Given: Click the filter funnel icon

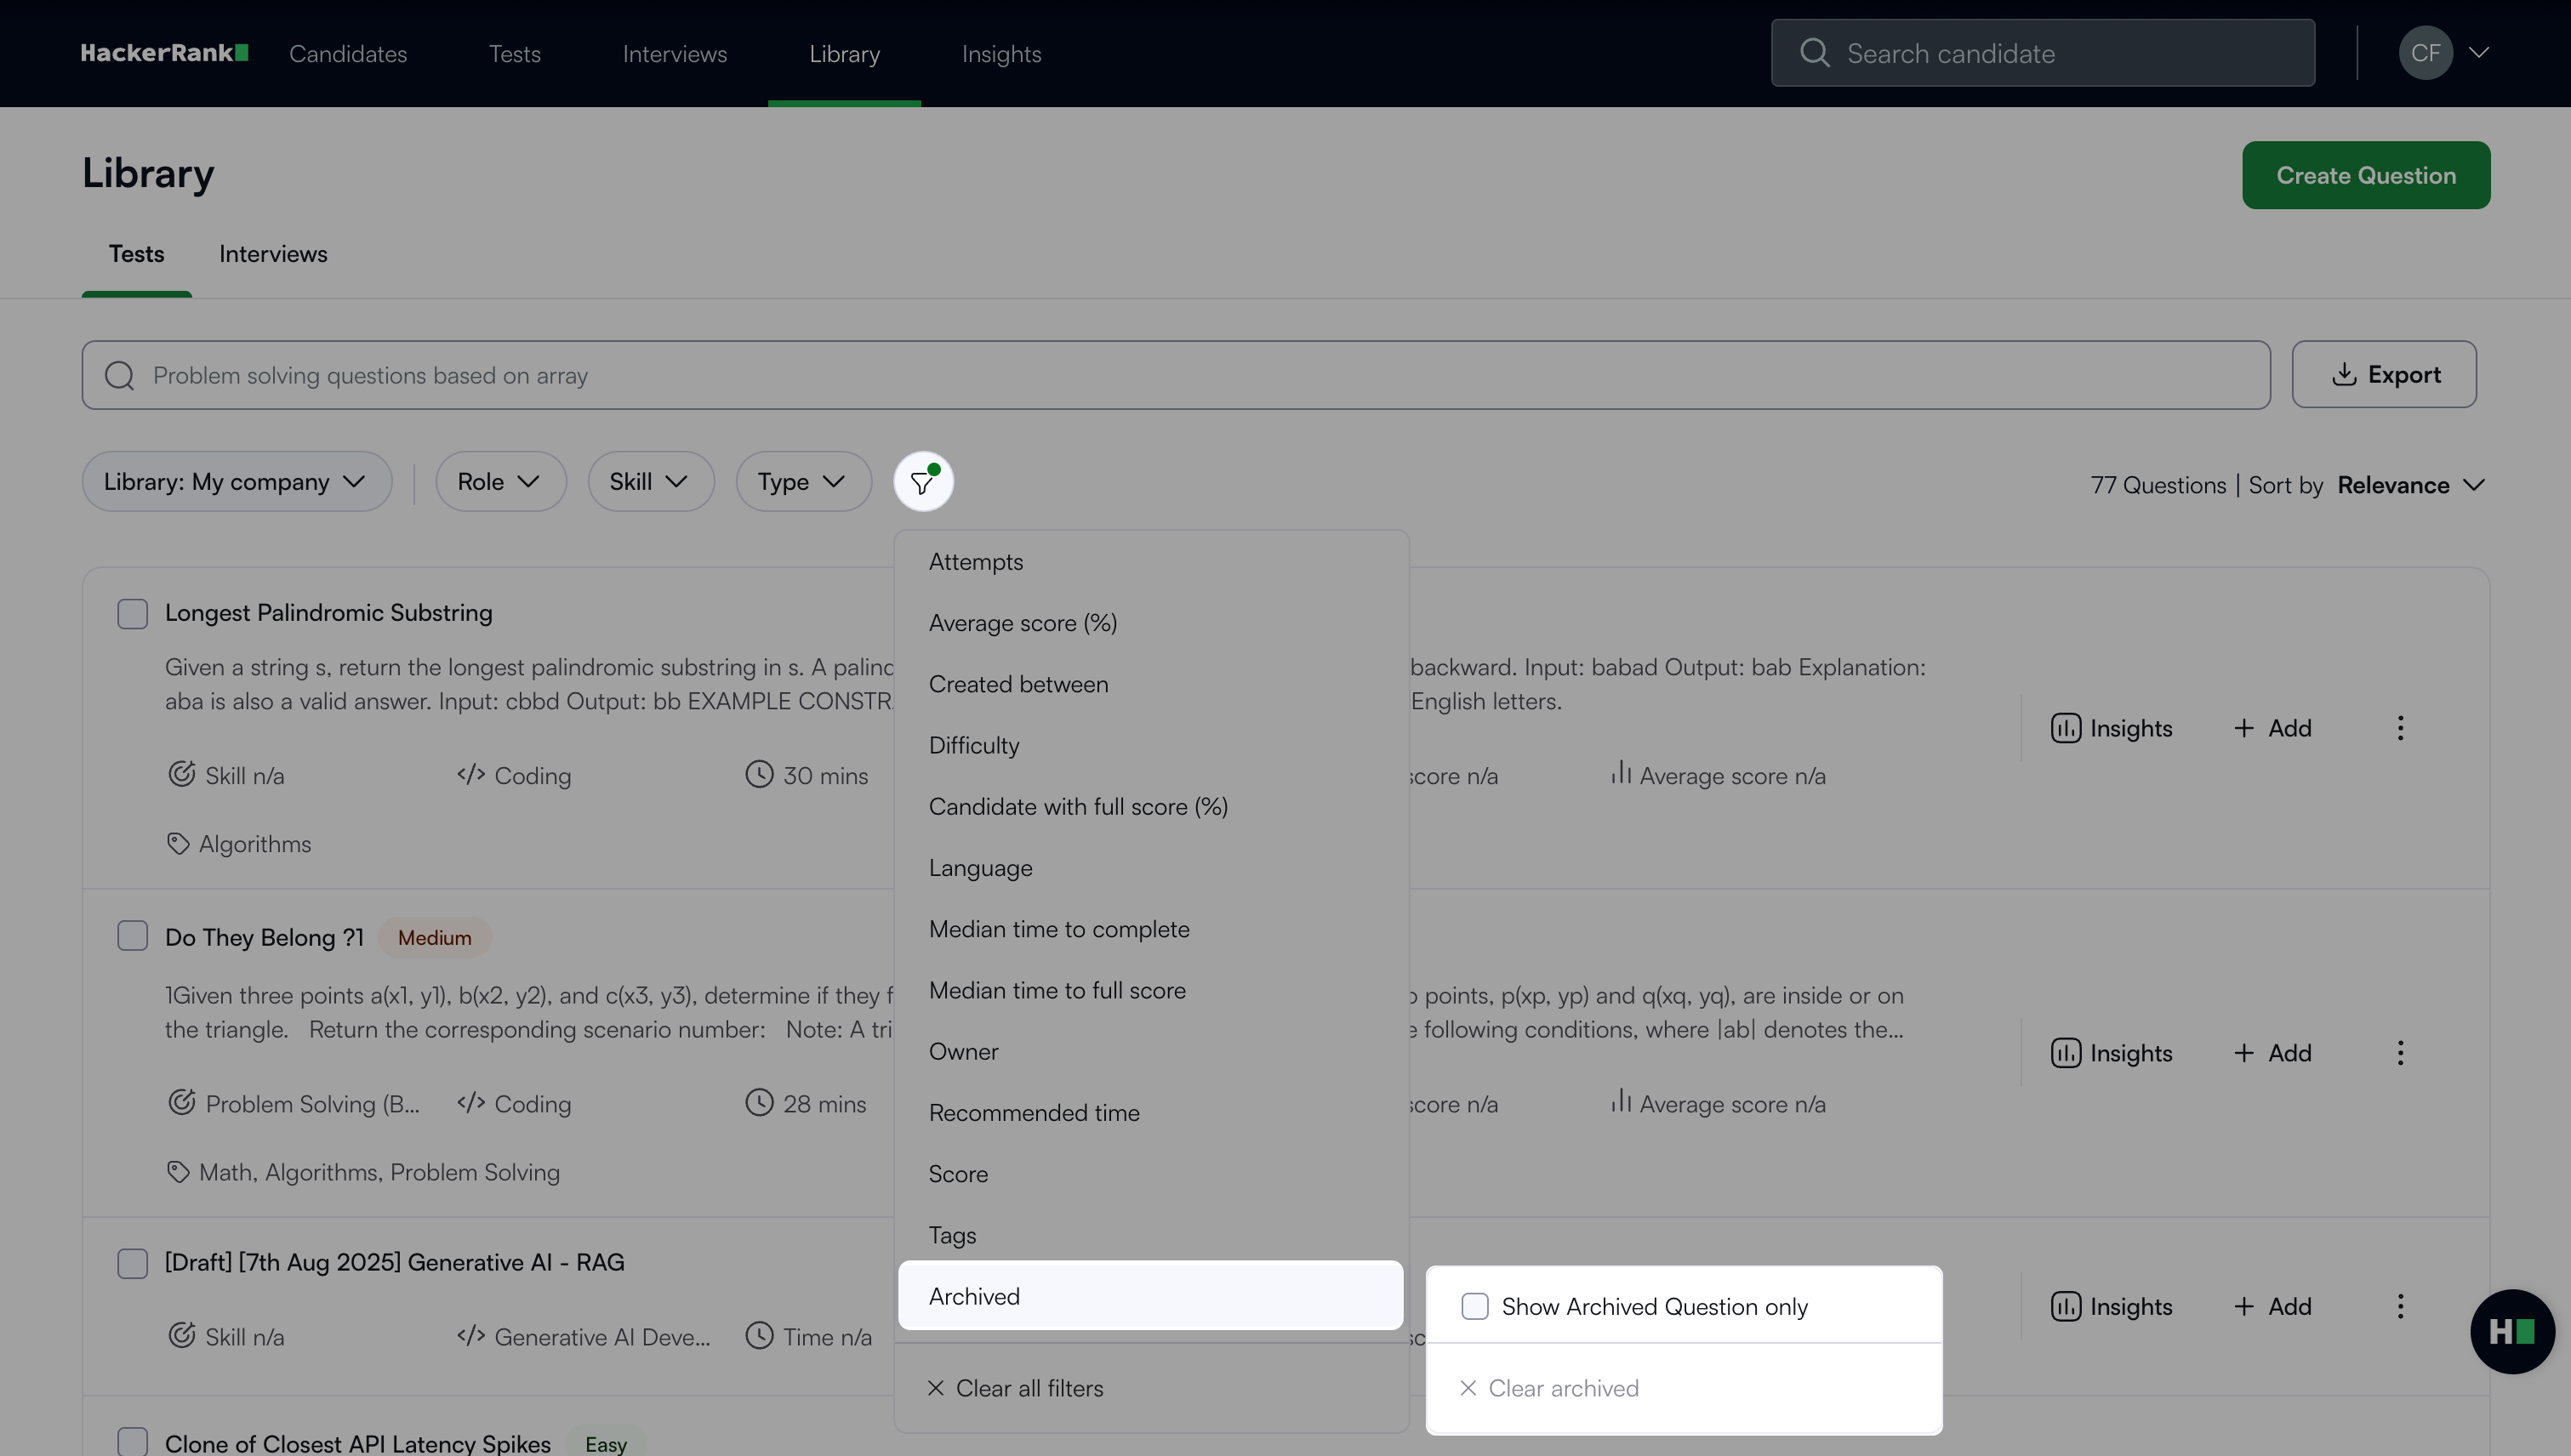Looking at the screenshot, I should coord(922,482).
